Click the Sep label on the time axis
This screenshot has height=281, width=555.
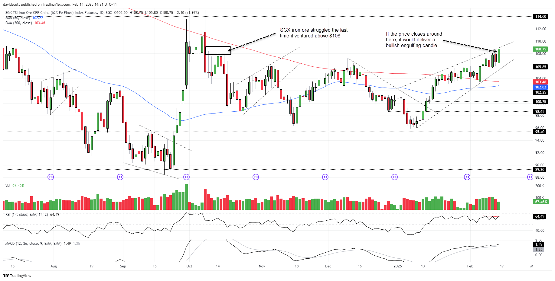coord(123,266)
